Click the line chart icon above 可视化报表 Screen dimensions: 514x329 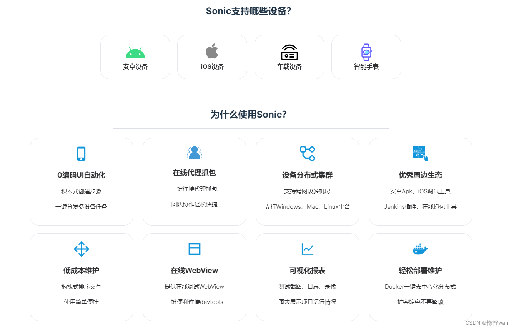click(x=308, y=249)
